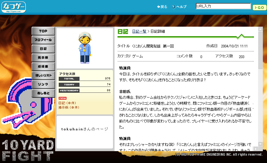Click the 10 YARD FIGHT logo
This screenshot has height=163, width=267.
[x=28, y=151]
